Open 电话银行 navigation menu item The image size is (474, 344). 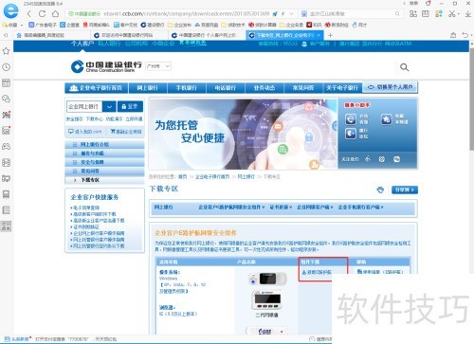[x=226, y=88]
